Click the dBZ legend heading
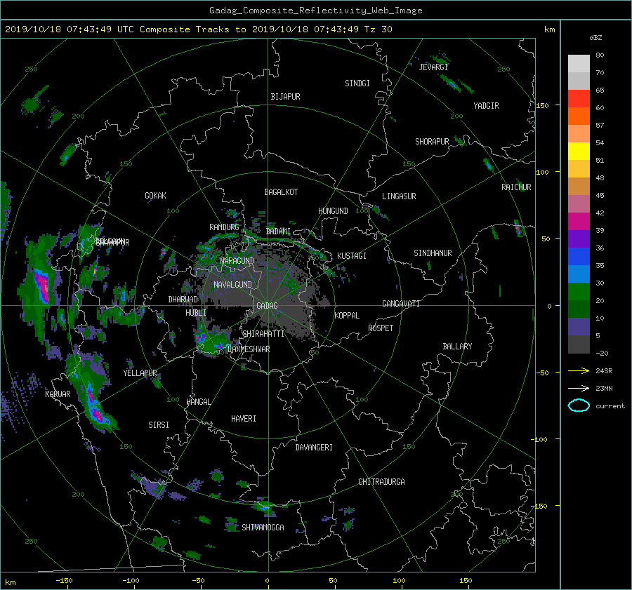632x590 pixels. [595, 38]
